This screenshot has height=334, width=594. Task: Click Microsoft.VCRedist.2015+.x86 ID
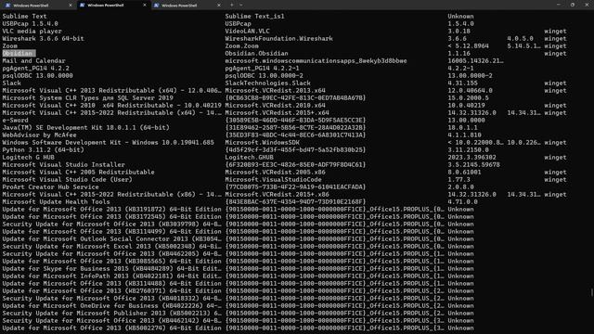coord(277,194)
